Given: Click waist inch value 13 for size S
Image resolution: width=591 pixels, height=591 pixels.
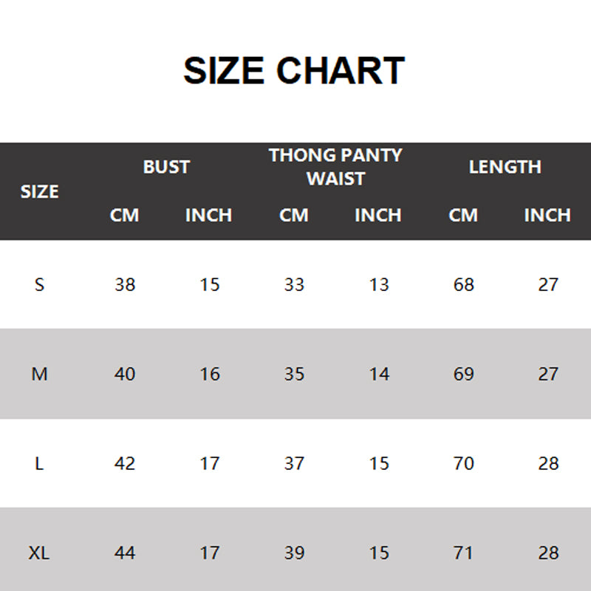Looking at the screenshot, I should point(379,284).
